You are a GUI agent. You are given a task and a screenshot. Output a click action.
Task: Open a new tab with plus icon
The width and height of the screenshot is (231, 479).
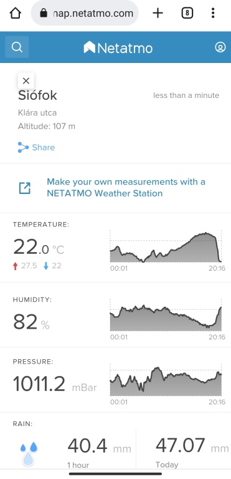pos(158,13)
